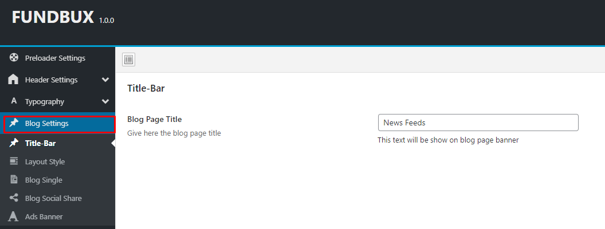Click 'This text will be show' hint
Image resolution: width=605 pixels, height=229 pixels.
point(448,140)
